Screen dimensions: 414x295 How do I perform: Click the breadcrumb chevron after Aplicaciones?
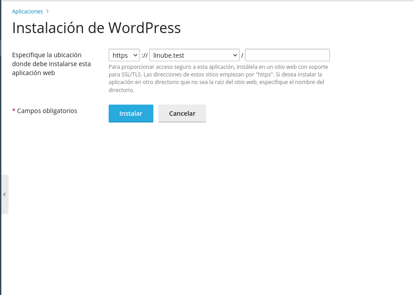[x=47, y=11]
